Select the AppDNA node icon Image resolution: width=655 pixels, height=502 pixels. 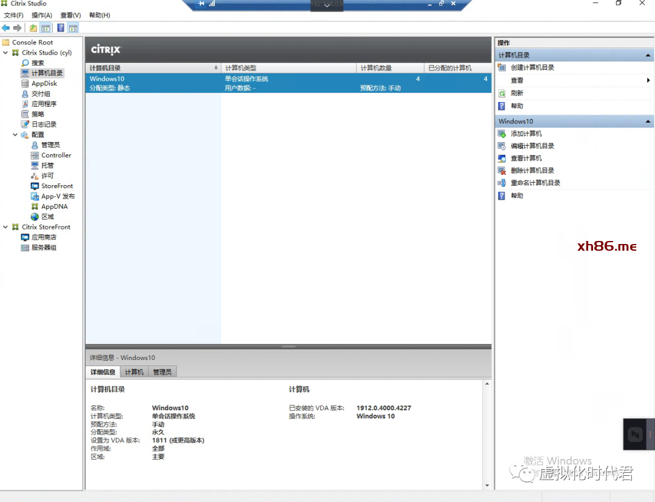tap(35, 206)
